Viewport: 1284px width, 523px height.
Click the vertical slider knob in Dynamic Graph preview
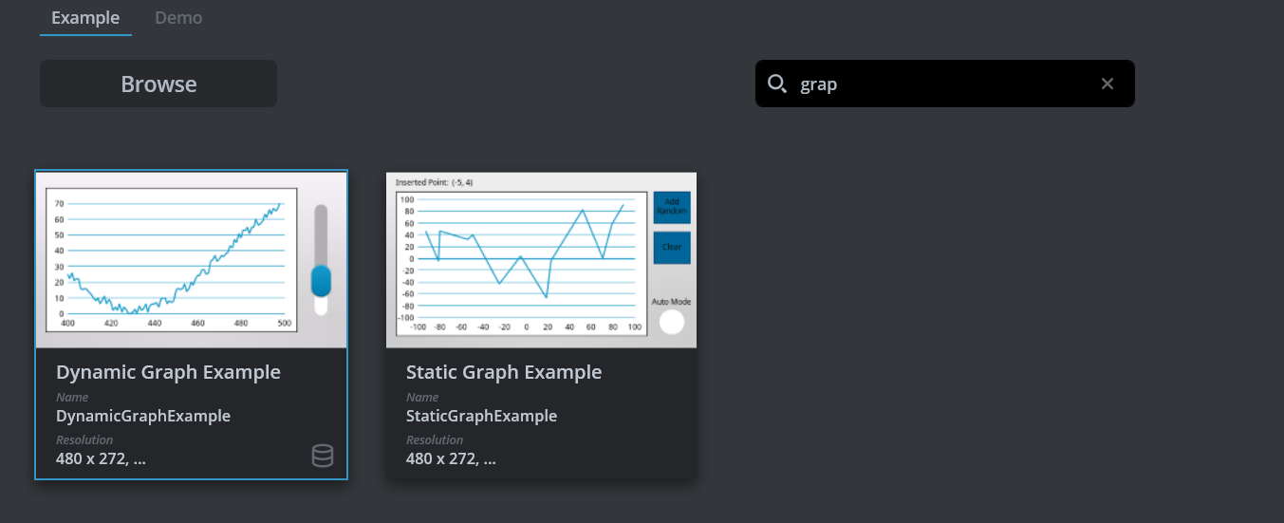321,281
